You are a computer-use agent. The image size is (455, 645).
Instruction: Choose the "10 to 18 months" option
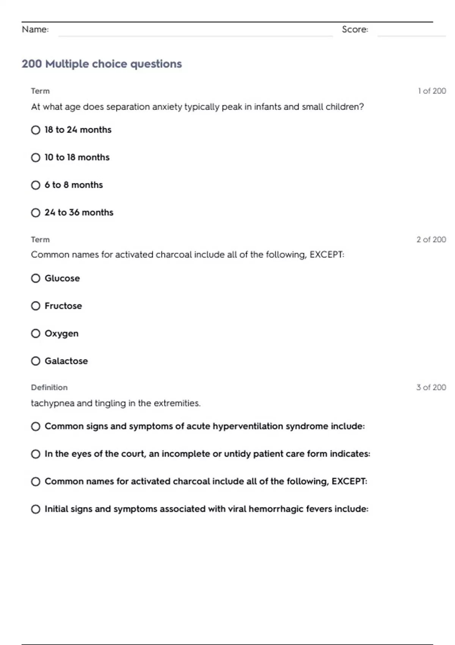coord(36,157)
